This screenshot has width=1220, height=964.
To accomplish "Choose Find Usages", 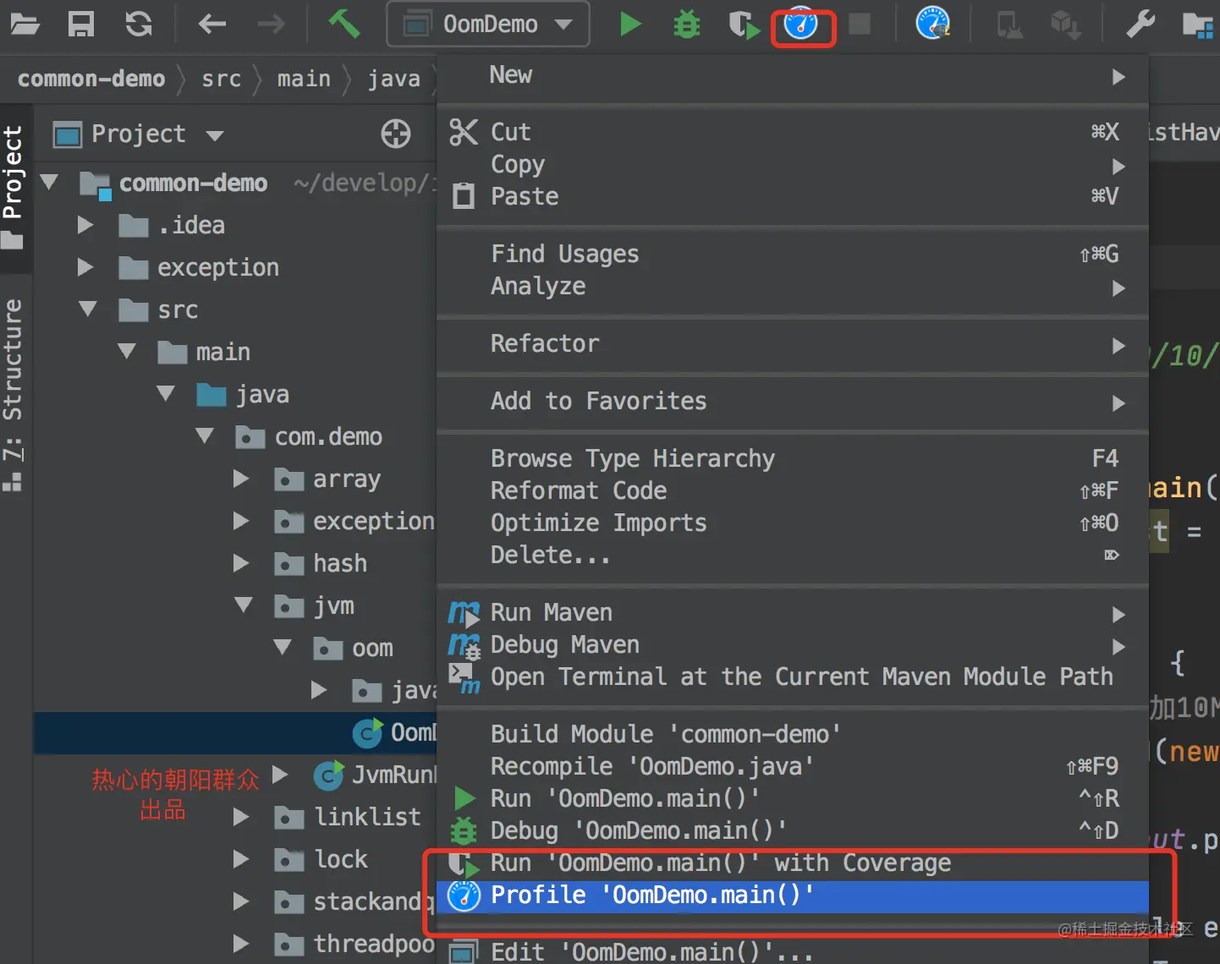I will [x=793, y=254].
